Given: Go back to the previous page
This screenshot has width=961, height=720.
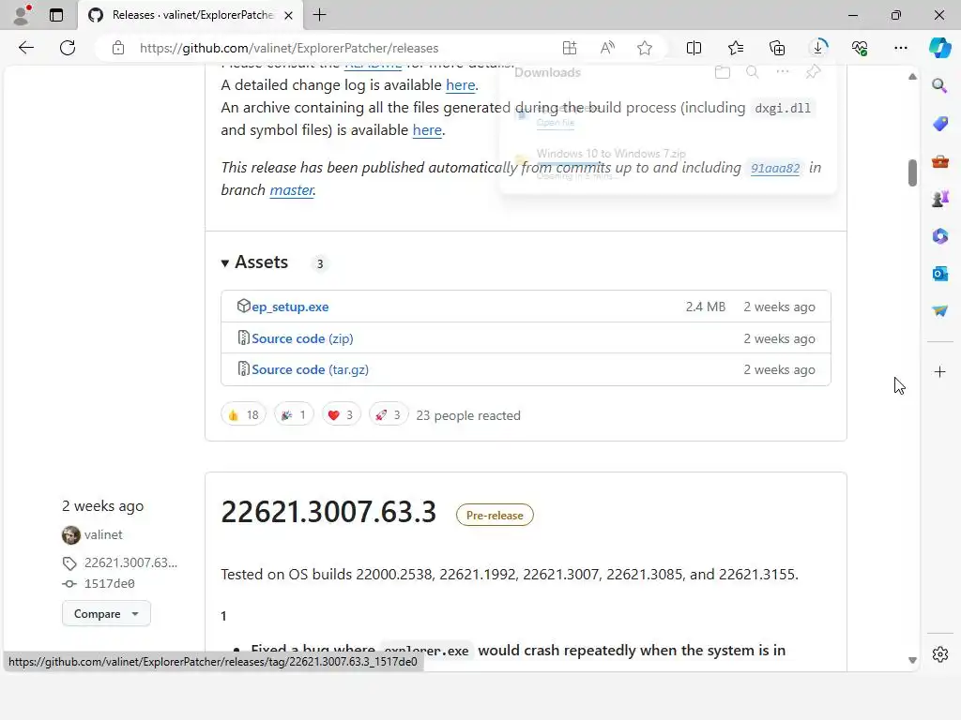Looking at the screenshot, I should [25, 48].
